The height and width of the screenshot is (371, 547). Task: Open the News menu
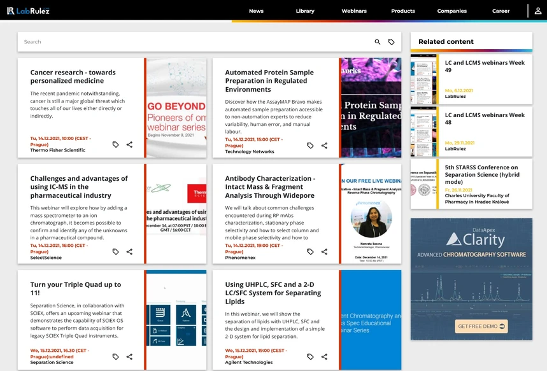pos(256,11)
